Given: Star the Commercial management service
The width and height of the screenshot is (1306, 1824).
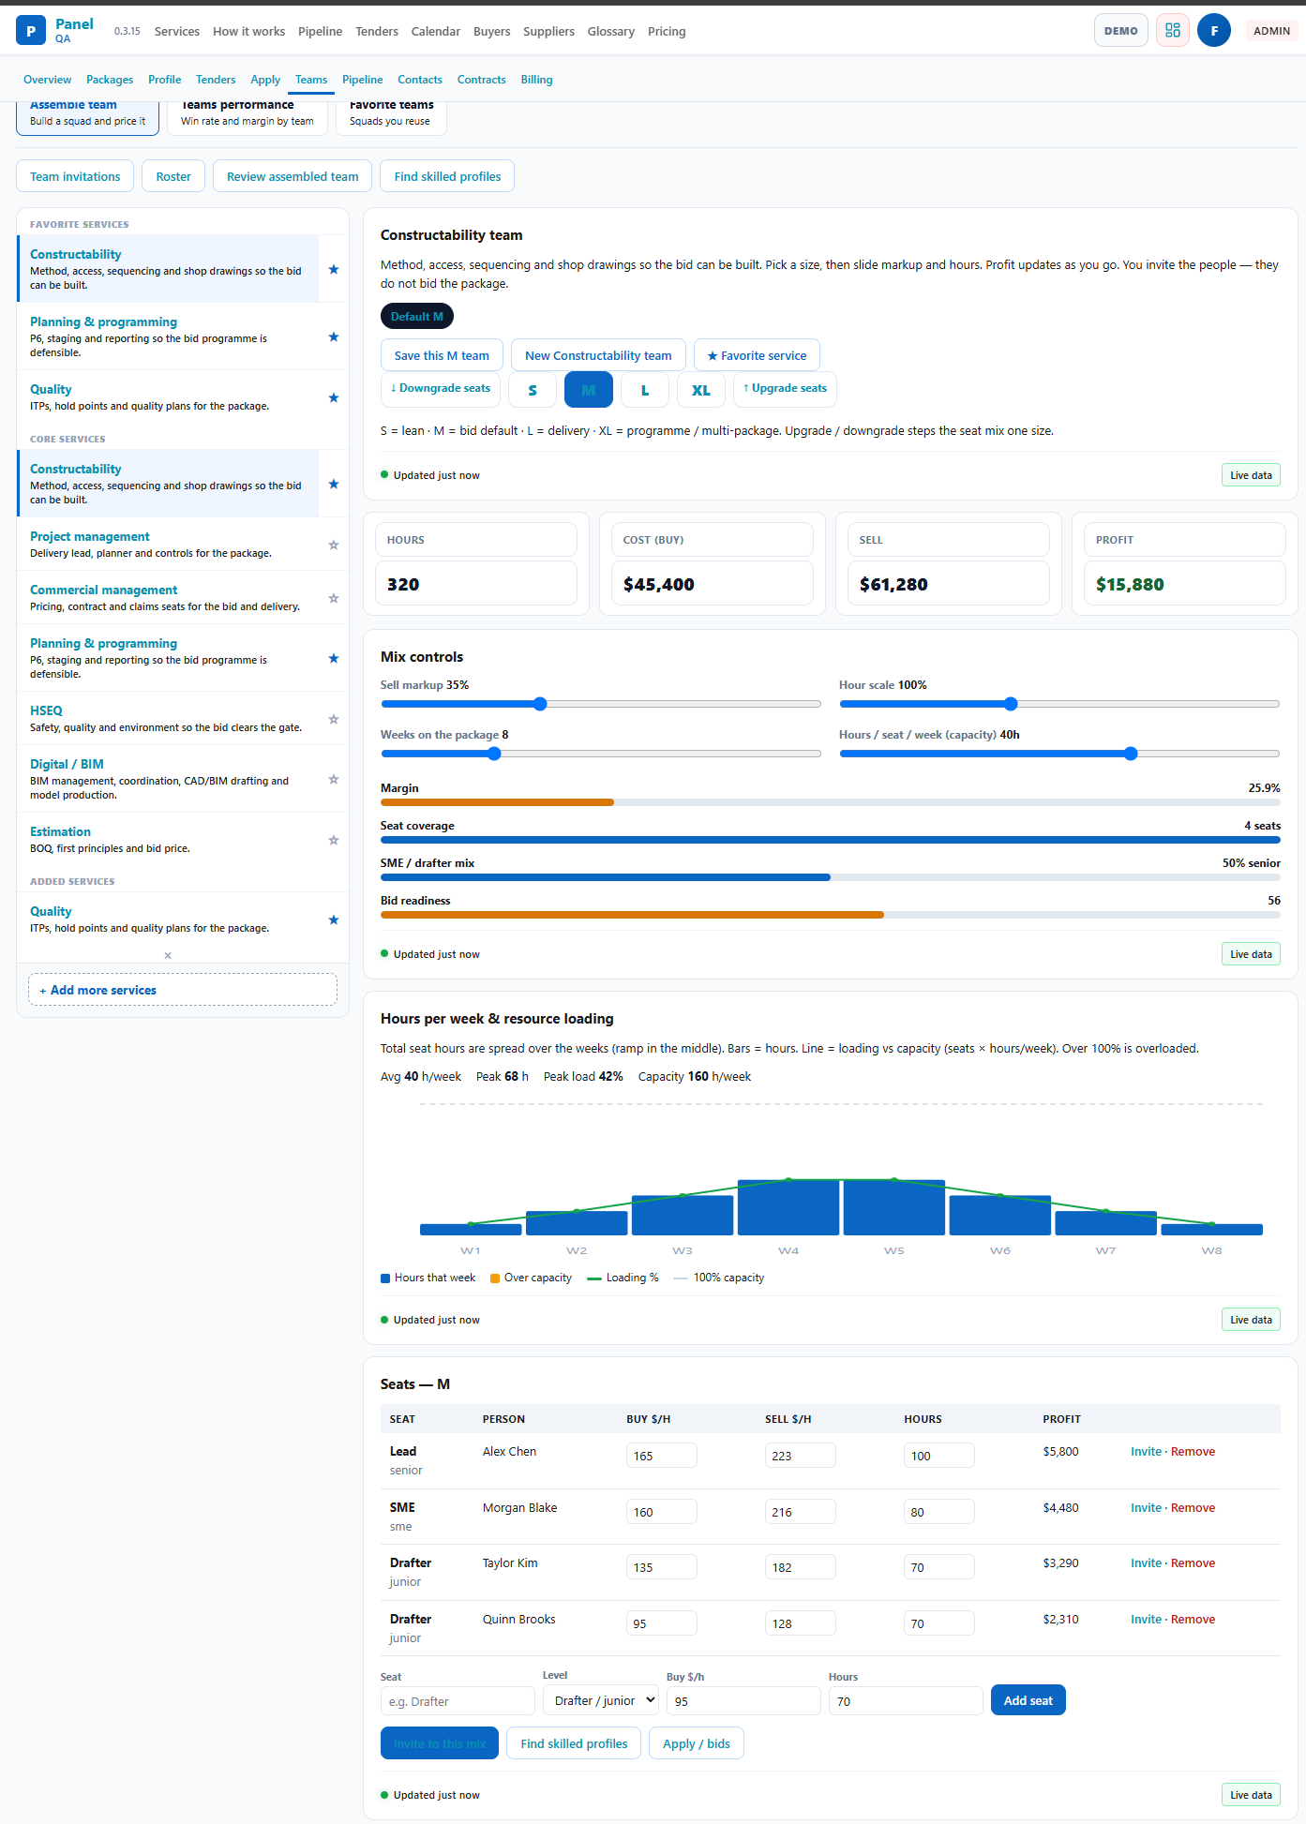Looking at the screenshot, I should coord(334,598).
